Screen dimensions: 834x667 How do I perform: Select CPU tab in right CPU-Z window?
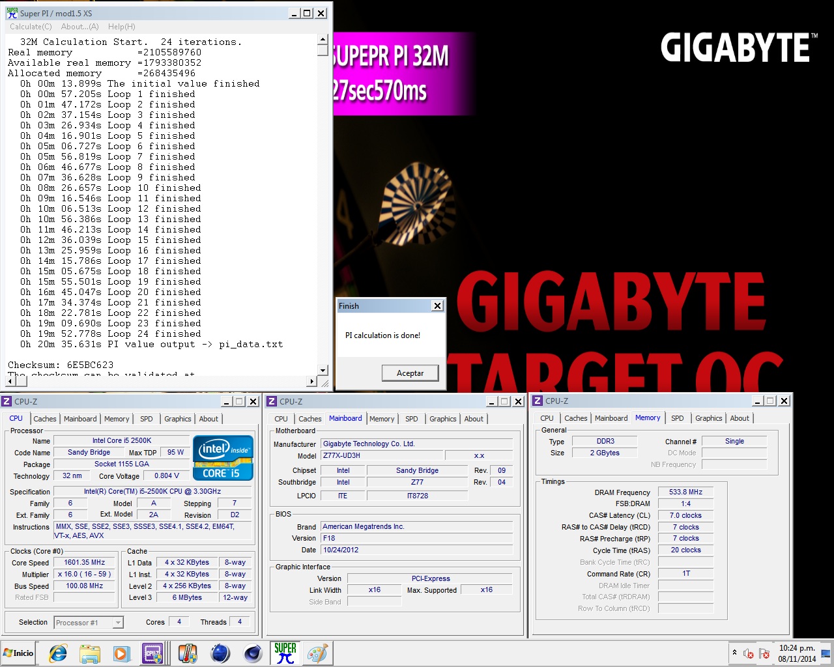pos(547,418)
